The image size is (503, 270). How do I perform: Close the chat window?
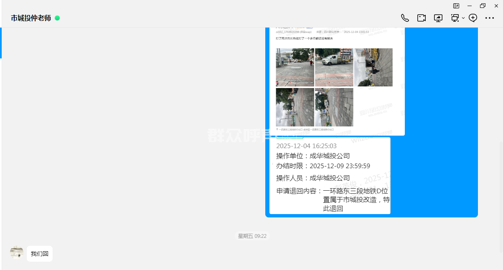(x=496, y=6)
